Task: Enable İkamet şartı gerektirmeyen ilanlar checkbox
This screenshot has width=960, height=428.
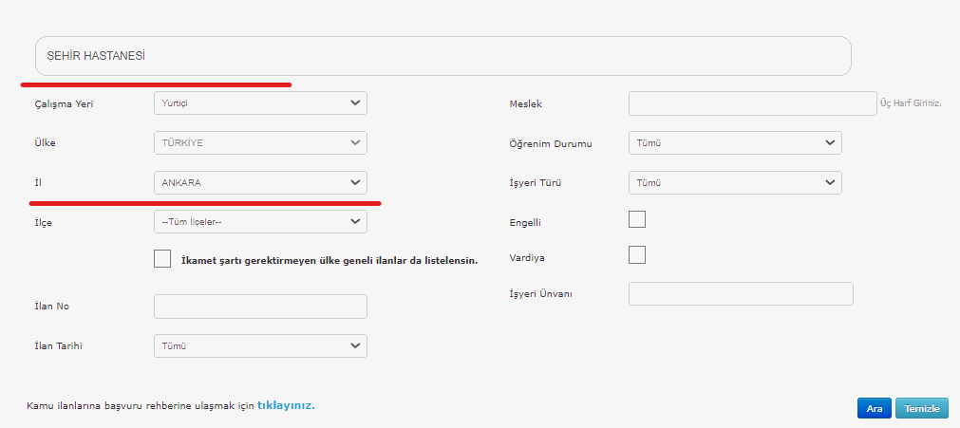Action: (x=162, y=259)
